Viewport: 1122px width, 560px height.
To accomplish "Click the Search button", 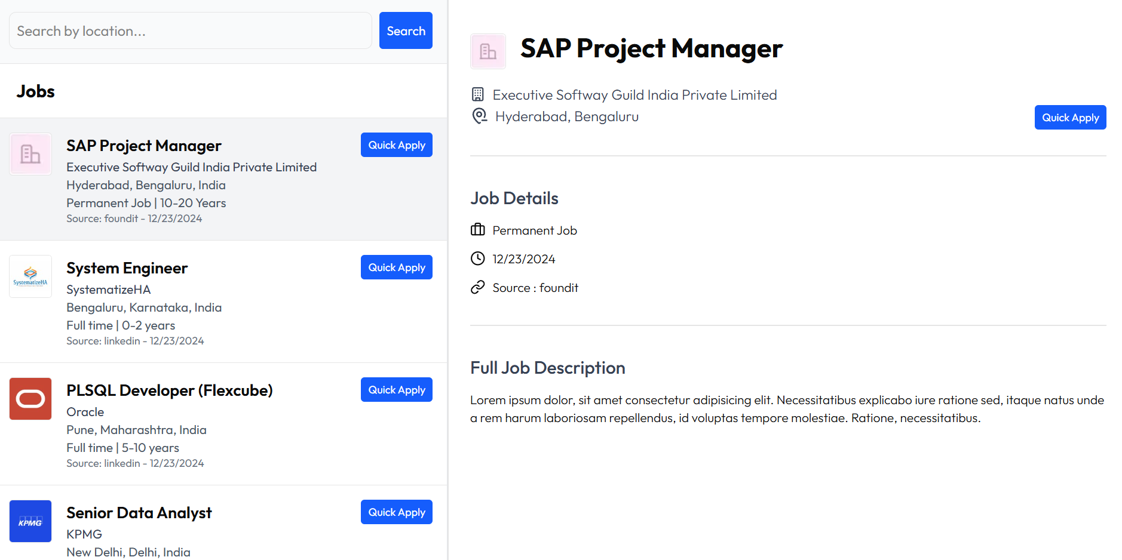I will [x=406, y=30].
